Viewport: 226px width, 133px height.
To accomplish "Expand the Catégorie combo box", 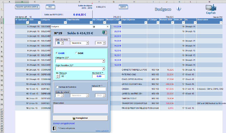I will pyautogui.click(x=103, y=61).
